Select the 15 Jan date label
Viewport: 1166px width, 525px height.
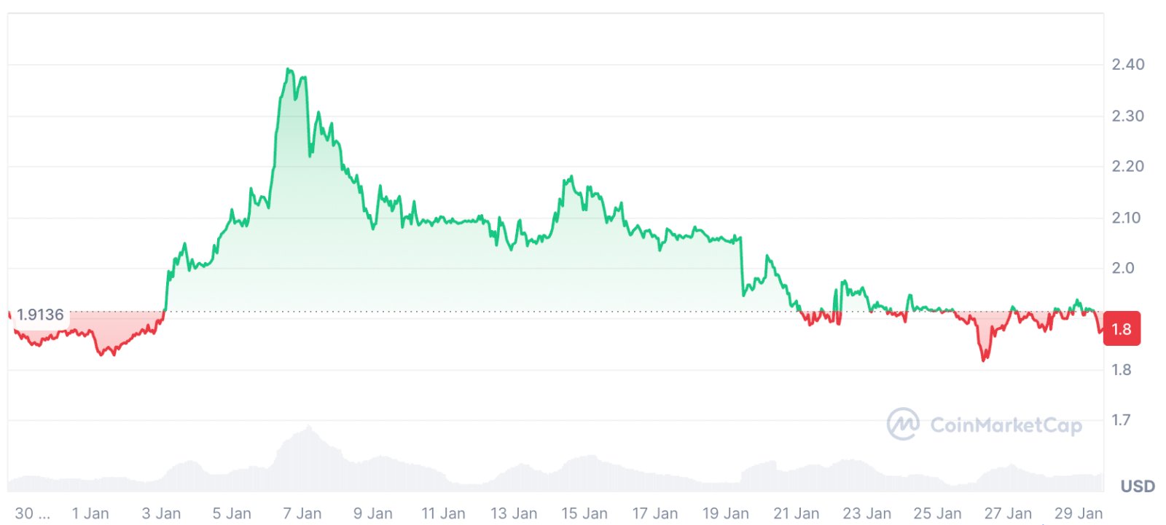coord(584,513)
